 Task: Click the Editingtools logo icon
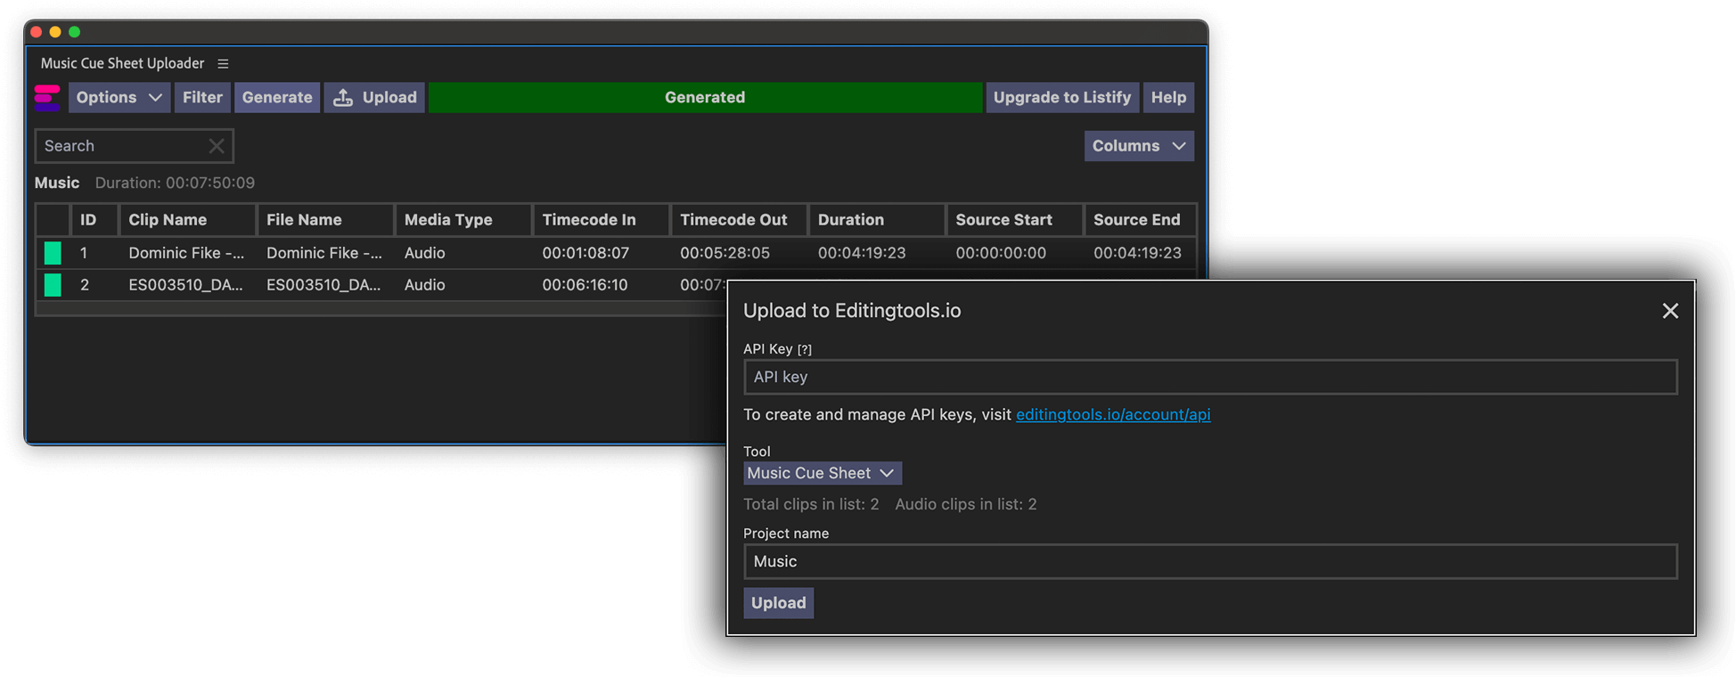point(47,97)
